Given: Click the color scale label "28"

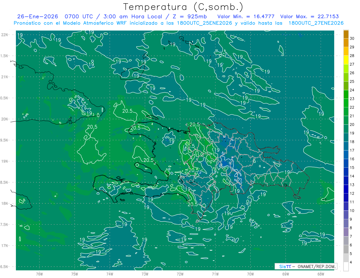Looking at the screenshot, I should [x=352, y=55].
